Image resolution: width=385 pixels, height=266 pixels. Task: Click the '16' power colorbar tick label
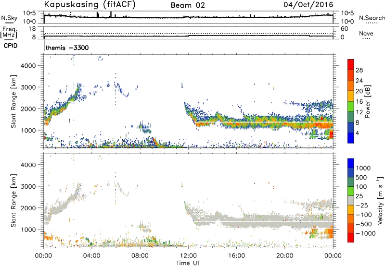pyautogui.click(x=359, y=102)
